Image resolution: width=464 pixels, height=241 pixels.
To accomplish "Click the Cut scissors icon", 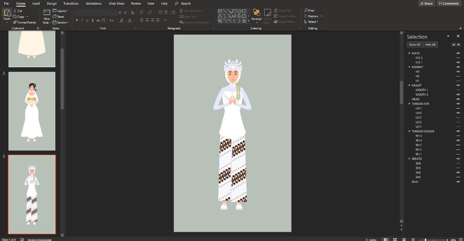I will [x=15, y=11].
